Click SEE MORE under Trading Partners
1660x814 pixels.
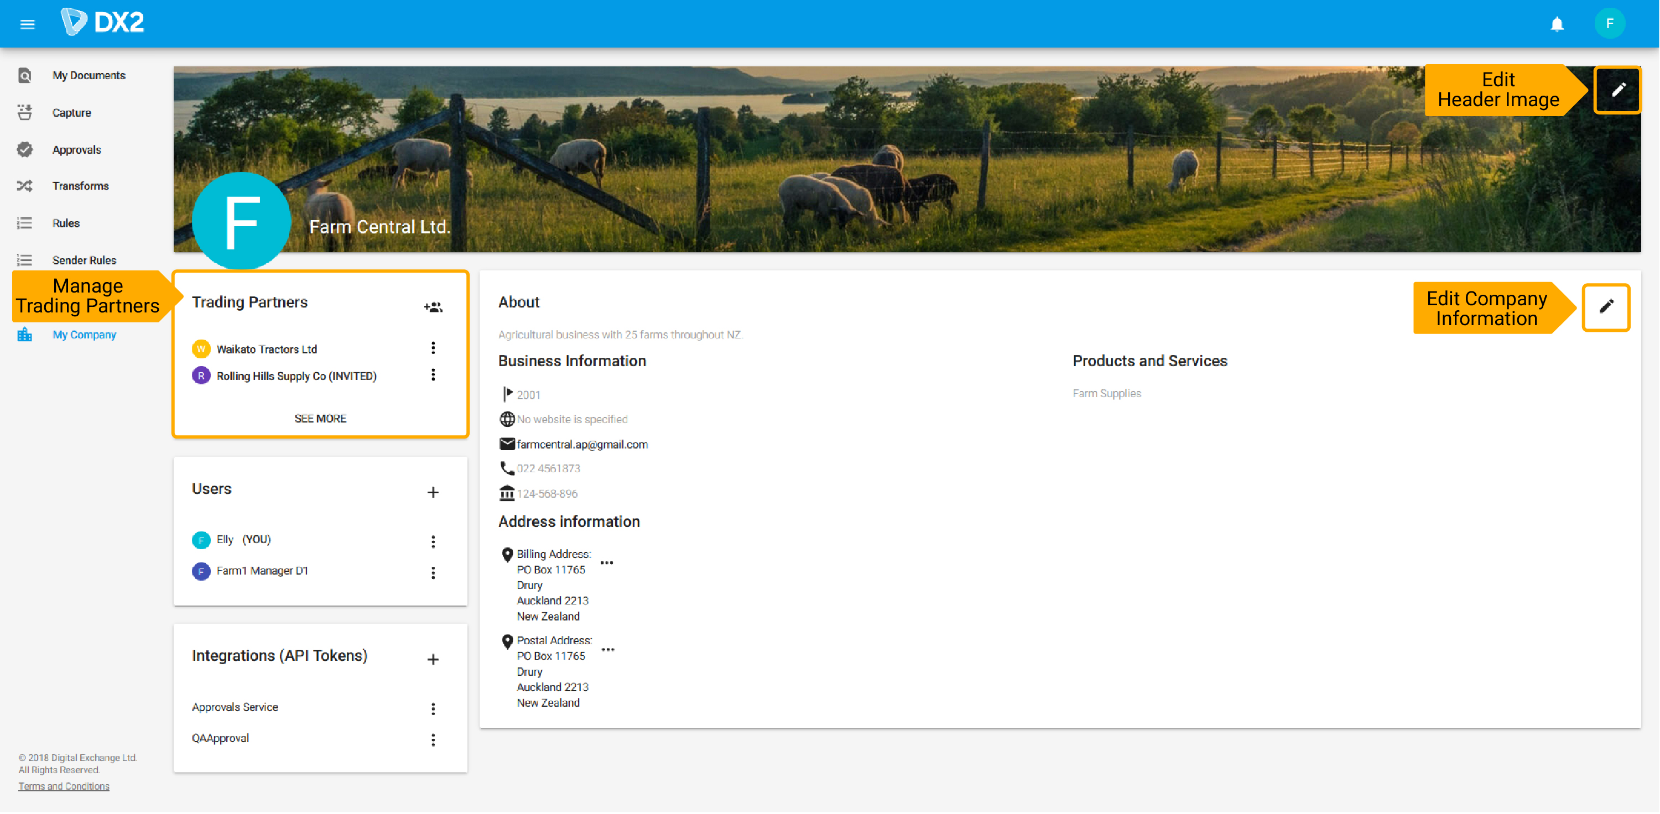click(320, 418)
